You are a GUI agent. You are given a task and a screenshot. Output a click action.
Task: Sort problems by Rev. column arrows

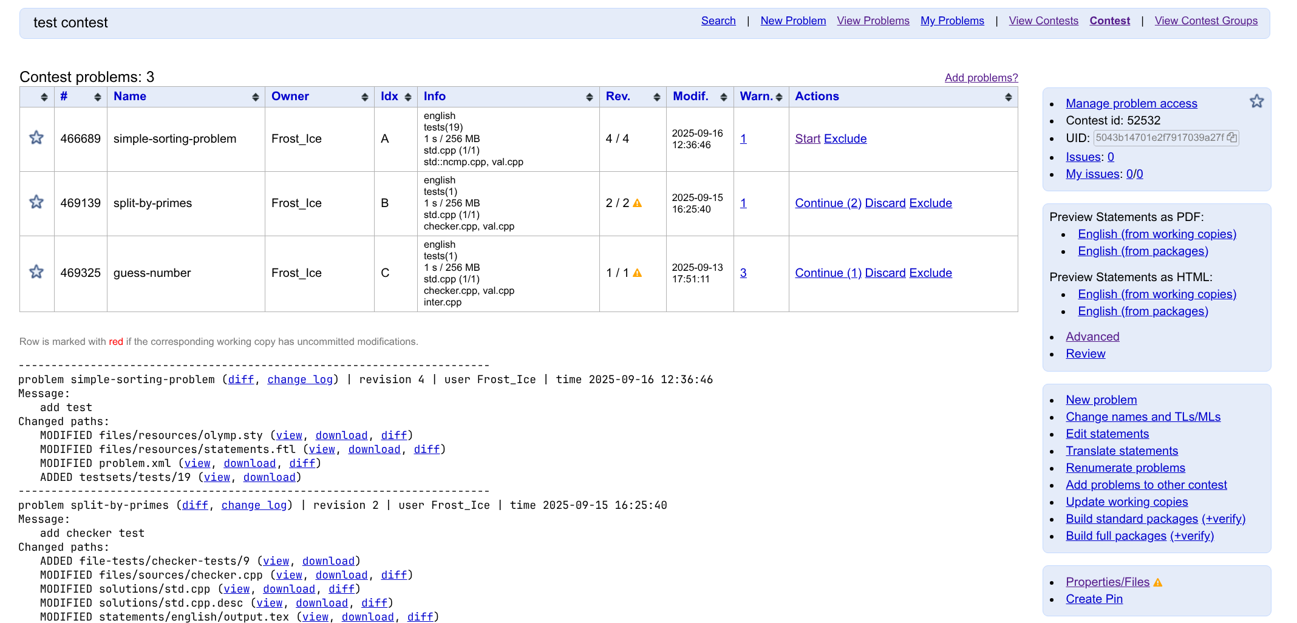(x=656, y=97)
